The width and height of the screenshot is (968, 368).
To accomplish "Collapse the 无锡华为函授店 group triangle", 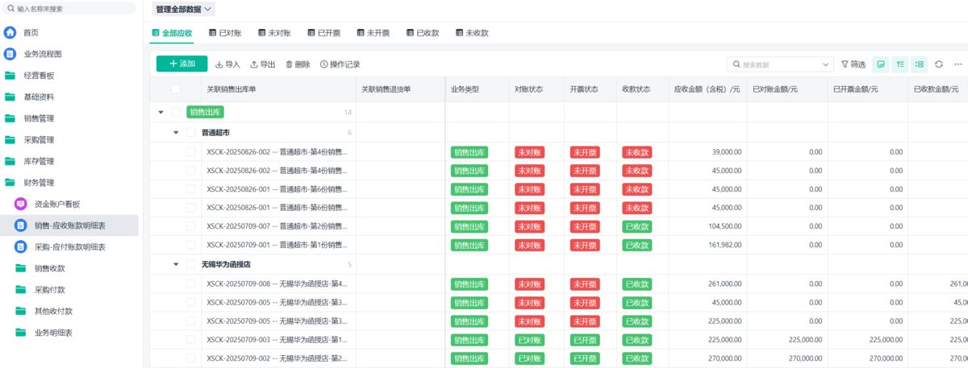I will [176, 264].
